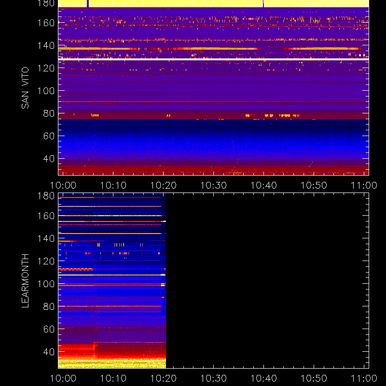Select 10:20 time label under San Vito plot
This screenshot has height=386, width=386.
(164, 185)
